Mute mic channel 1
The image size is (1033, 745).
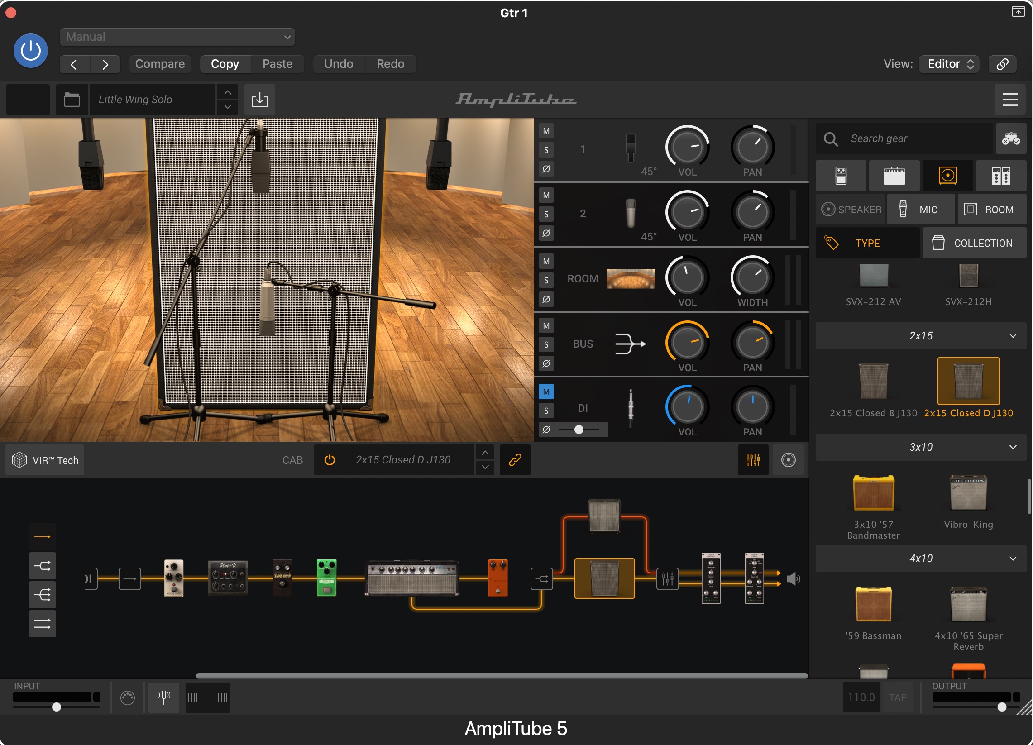(x=546, y=131)
